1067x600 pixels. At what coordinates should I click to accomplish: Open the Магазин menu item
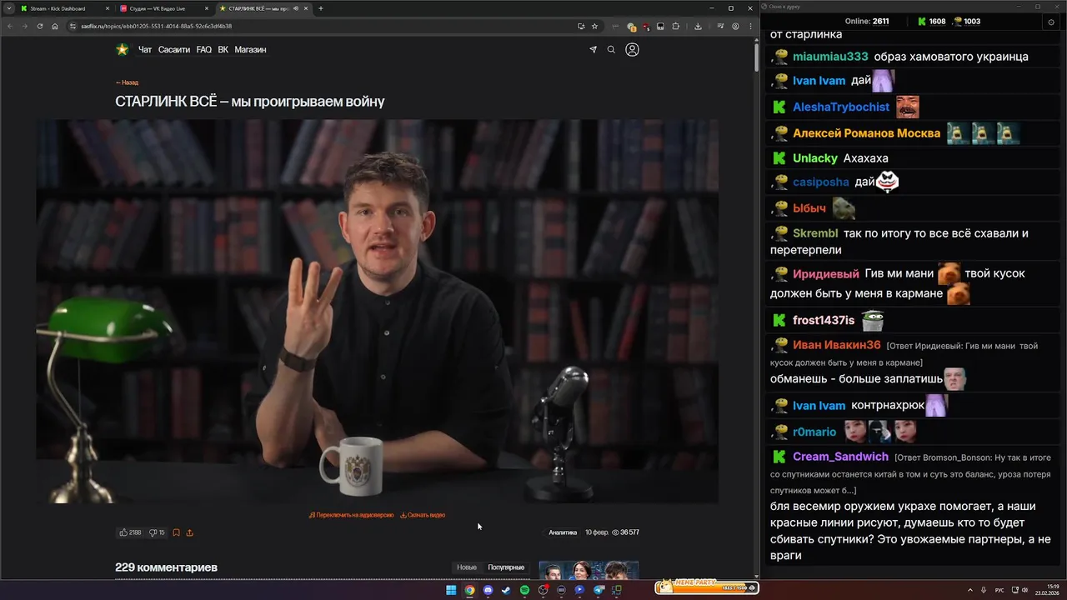[250, 50]
